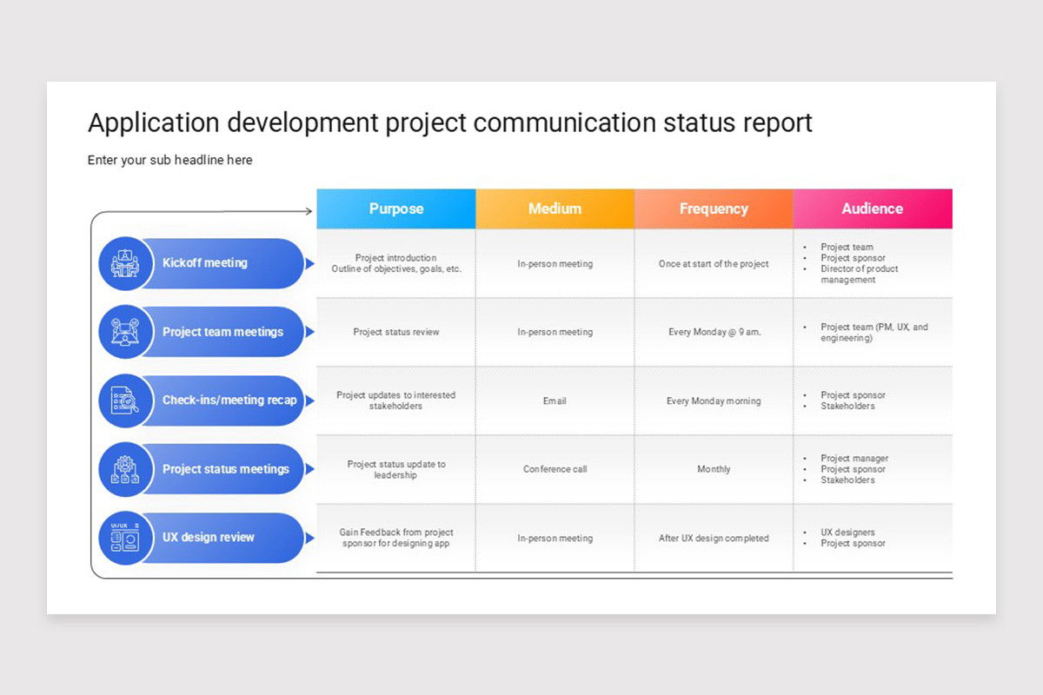Click the UX design review label pill

[222, 538]
